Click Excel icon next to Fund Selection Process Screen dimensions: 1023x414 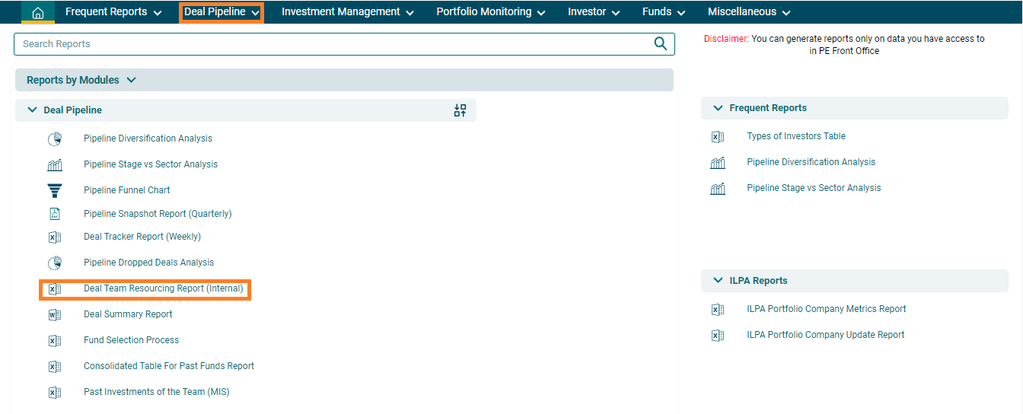pyautogui.click(x=55, y=341)
